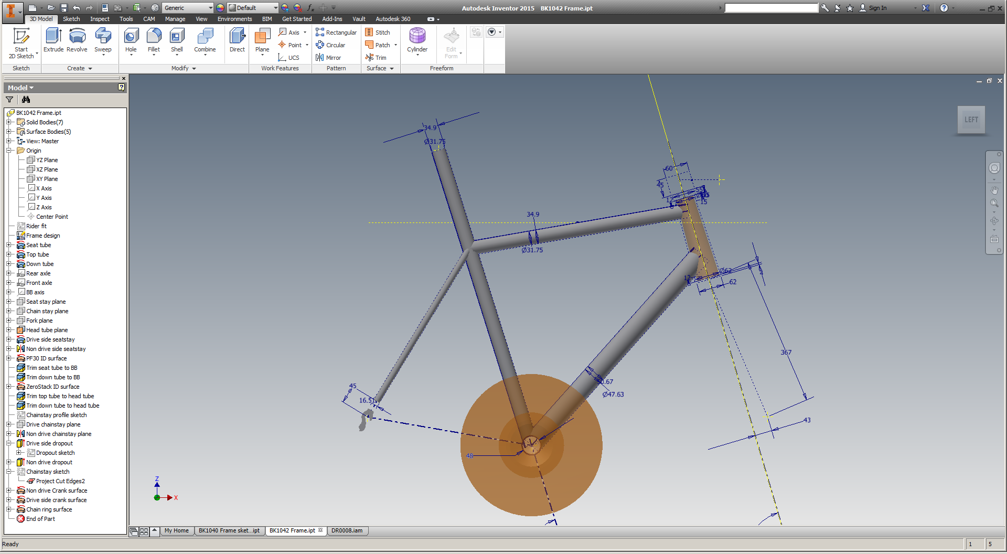Select the Shell tool
This screenshot has width=1007, height=554.
pyautogui.click(x=177, y=40)
